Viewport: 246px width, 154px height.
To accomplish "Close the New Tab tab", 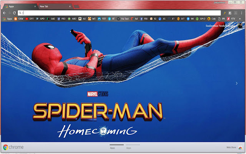I will click(x=70, y=7).
